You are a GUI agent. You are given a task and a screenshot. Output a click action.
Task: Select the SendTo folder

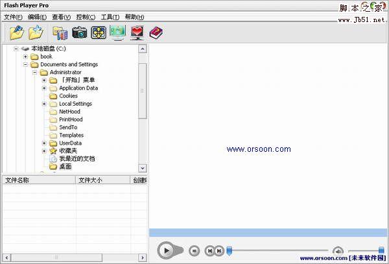[x=68, y=128]
